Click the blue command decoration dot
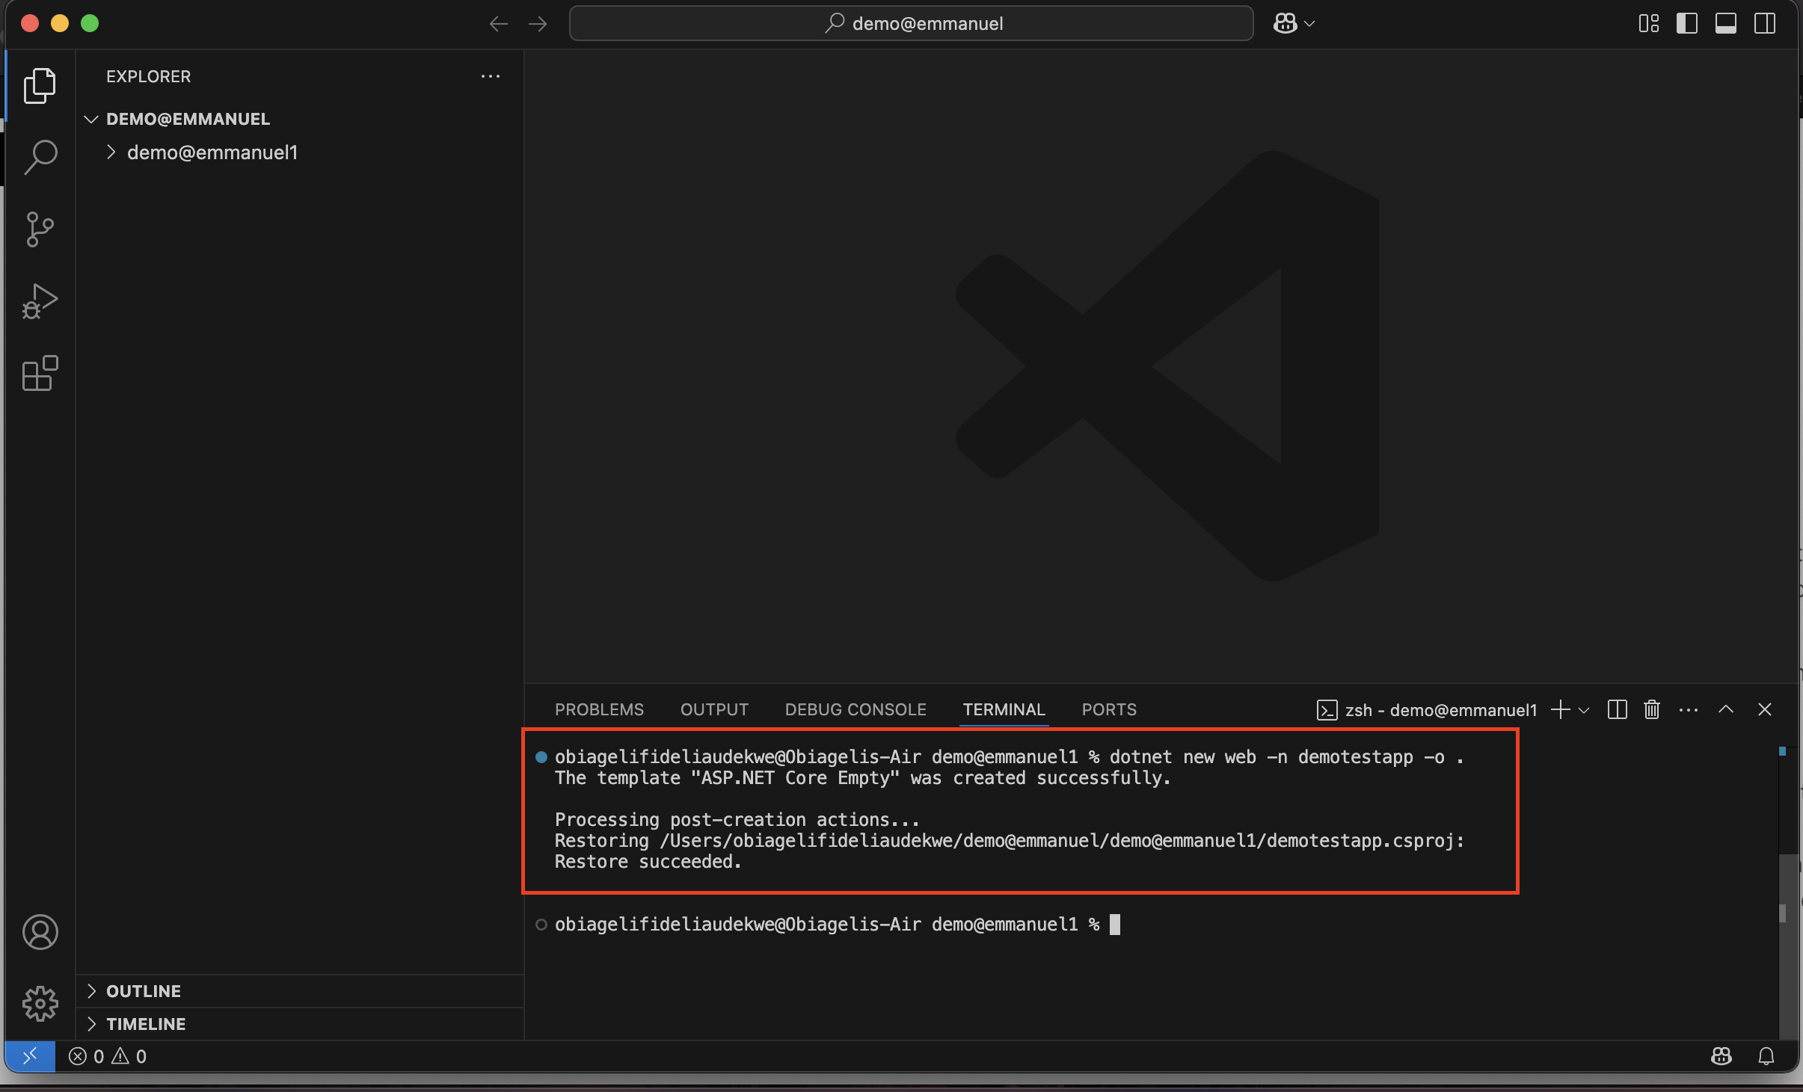This screenshot has width=1803, height=1092. 541,757
